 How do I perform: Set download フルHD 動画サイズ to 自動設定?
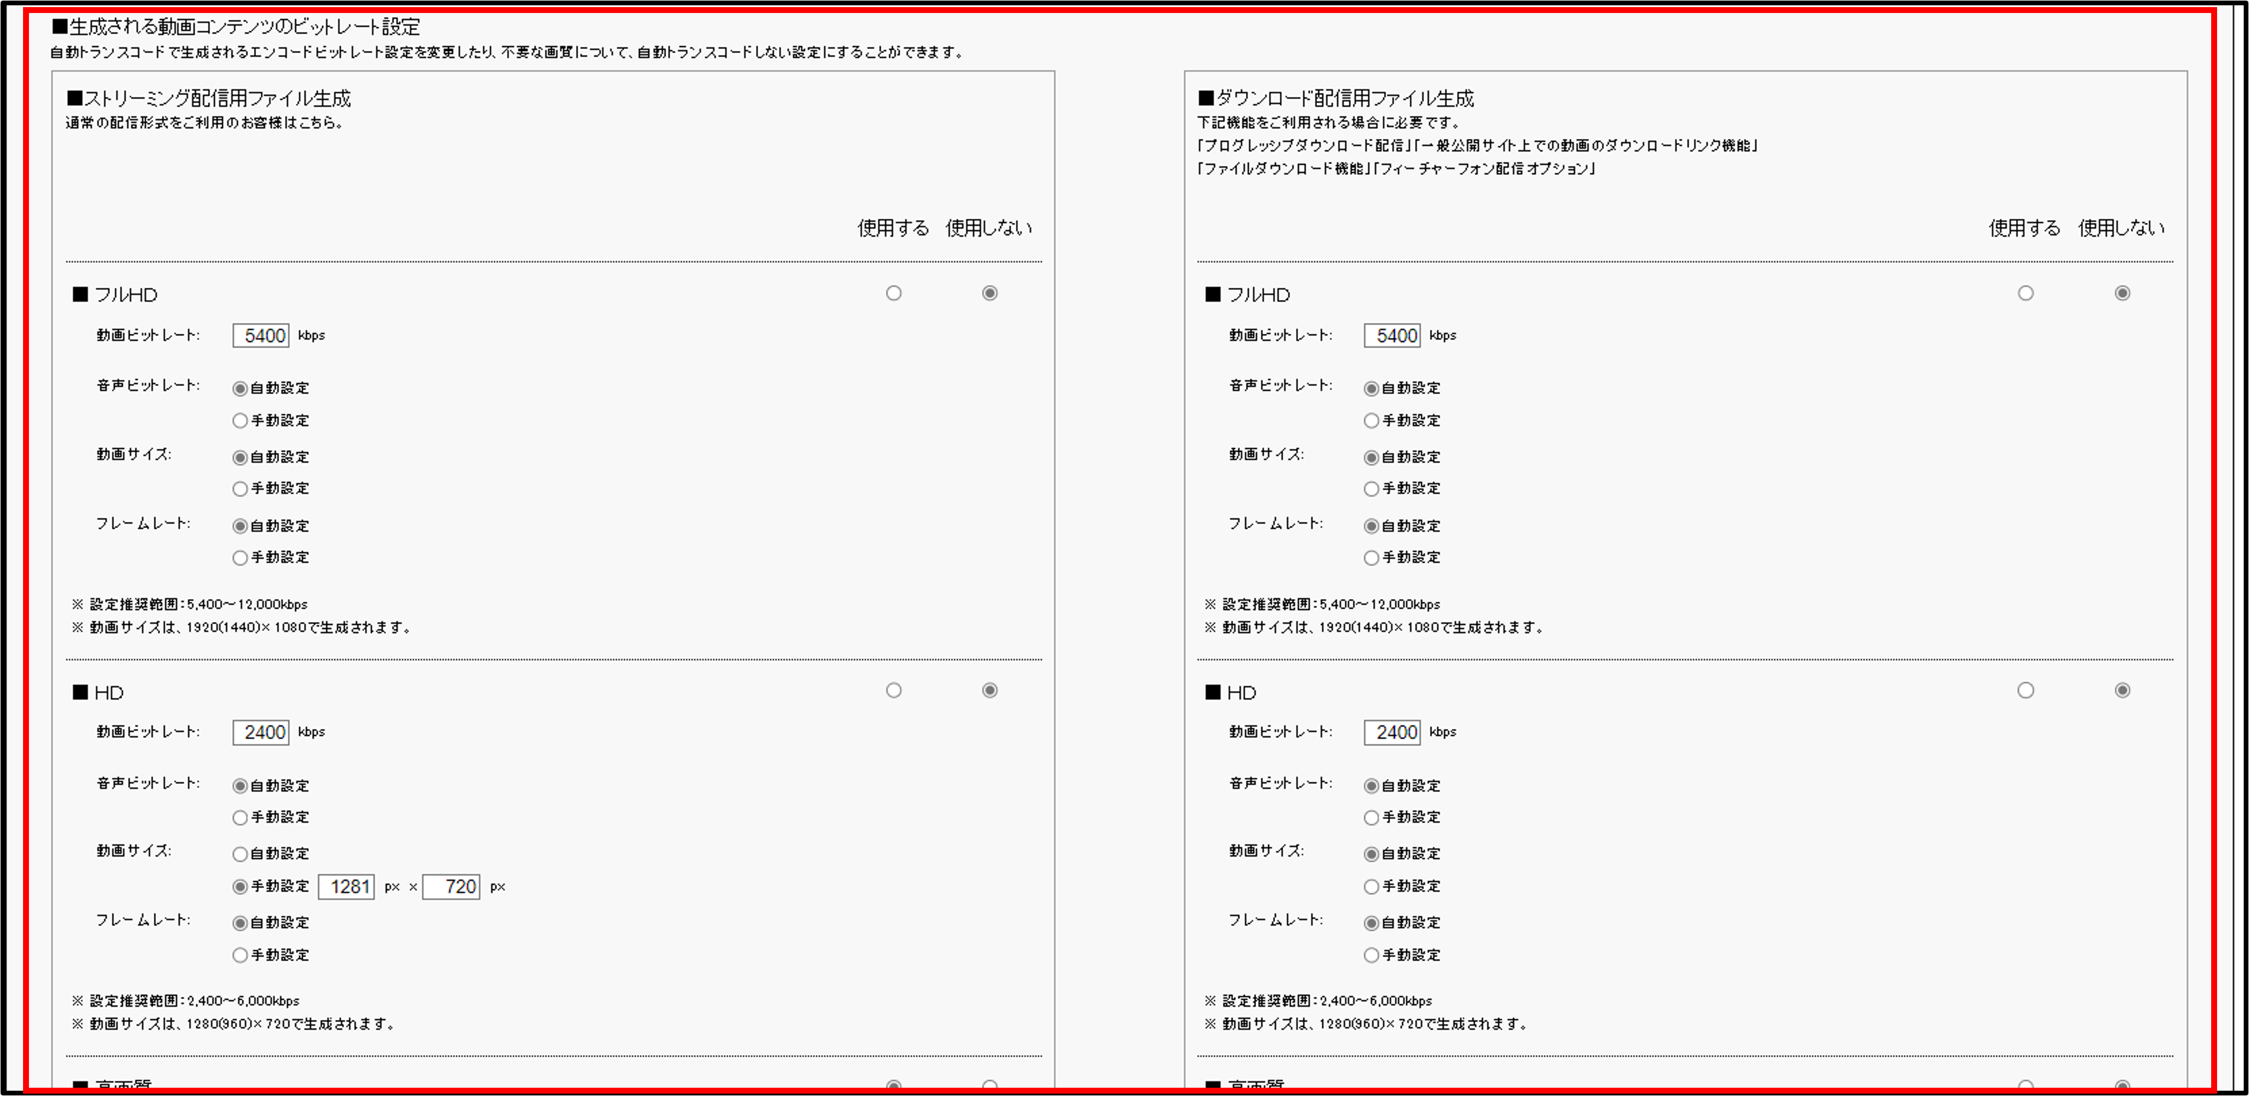click(x=1372, y=457)
